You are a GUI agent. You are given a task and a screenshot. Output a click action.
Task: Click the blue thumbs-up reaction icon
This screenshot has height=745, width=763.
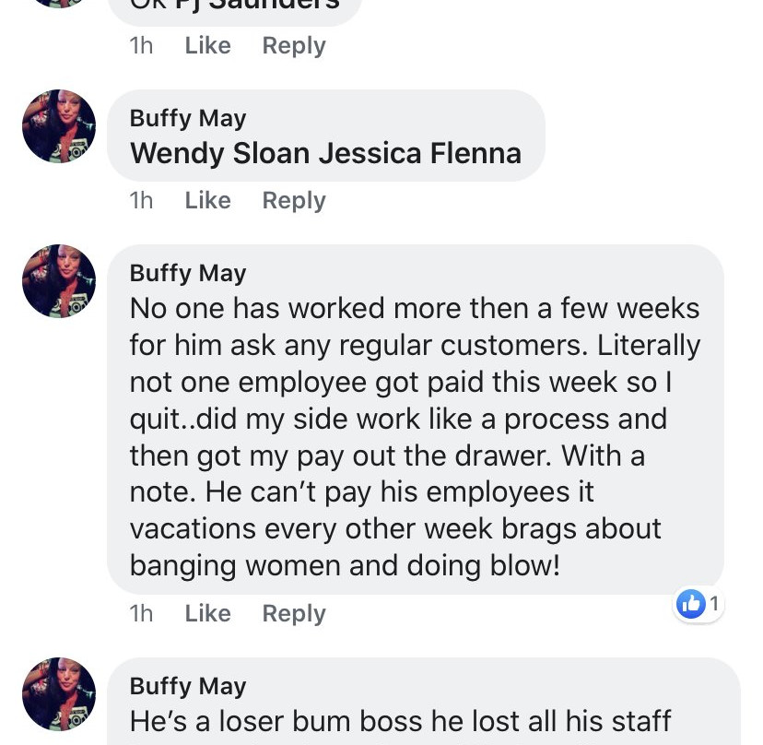pos(690,604)
